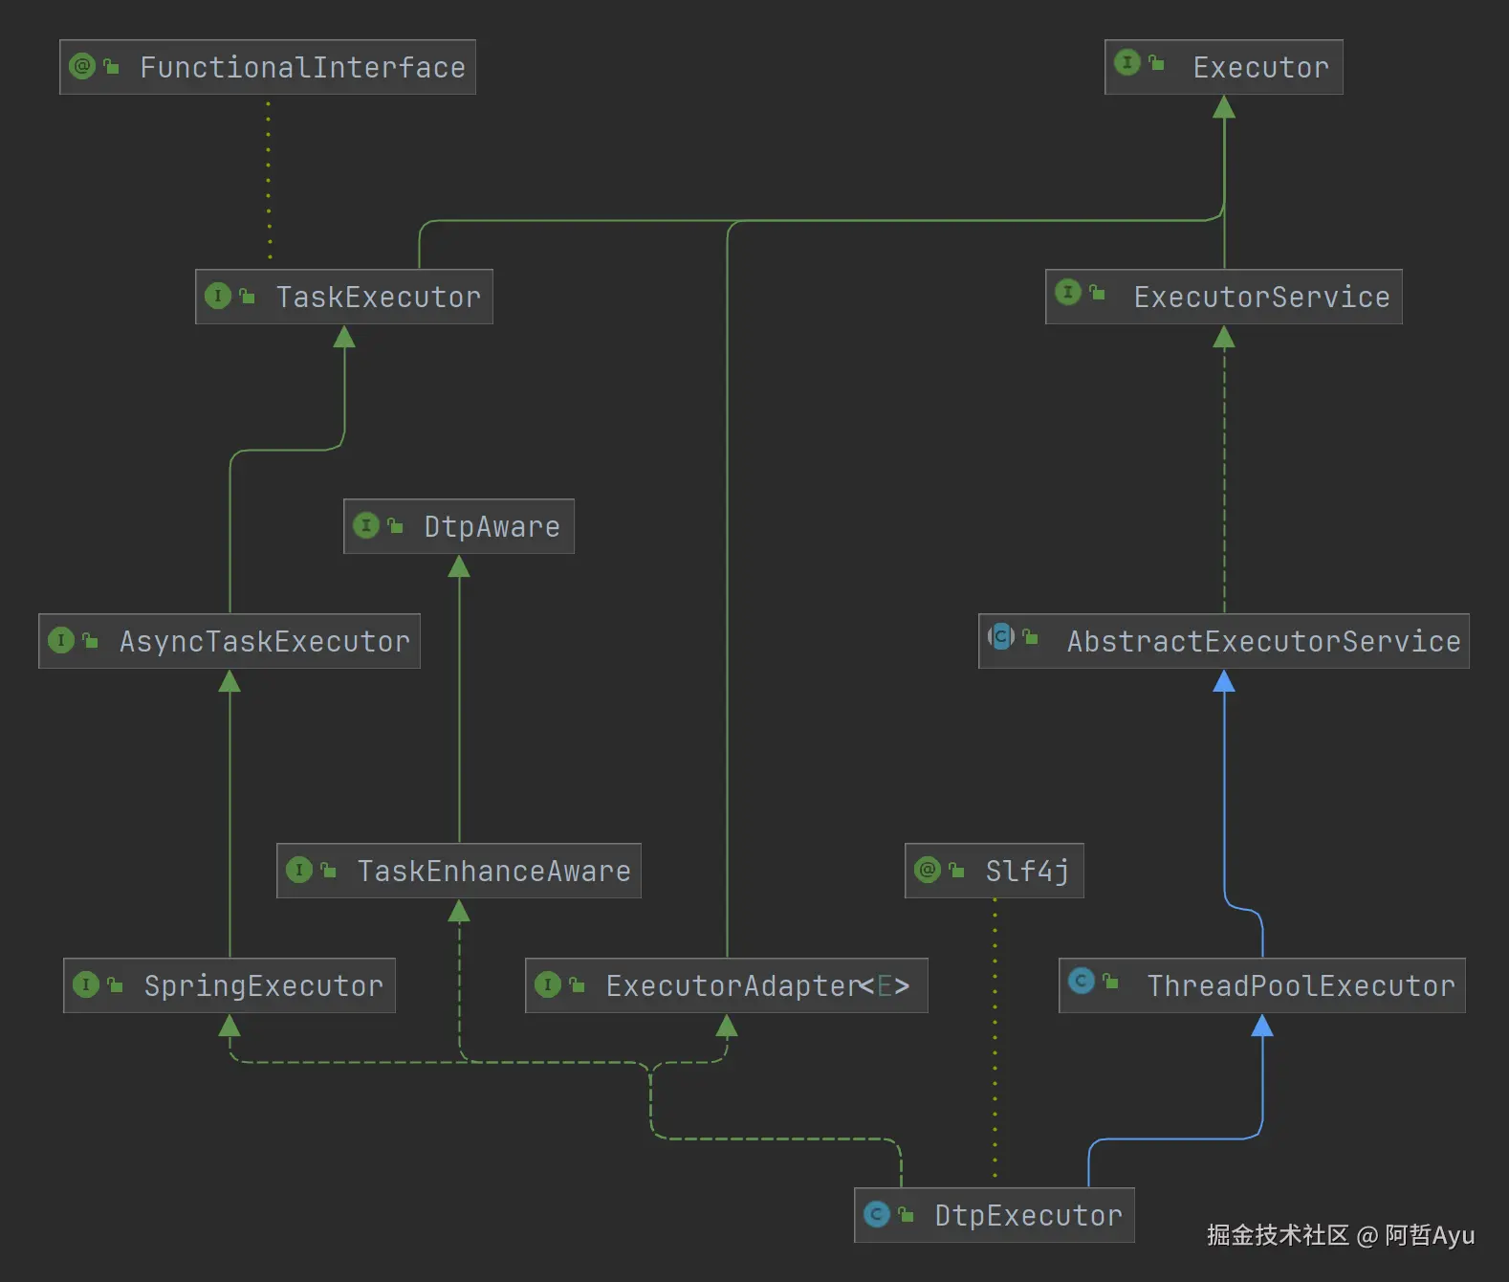
Task: Click the abstract class icon on AbstractExecutorService
Action: (1001, 636)
